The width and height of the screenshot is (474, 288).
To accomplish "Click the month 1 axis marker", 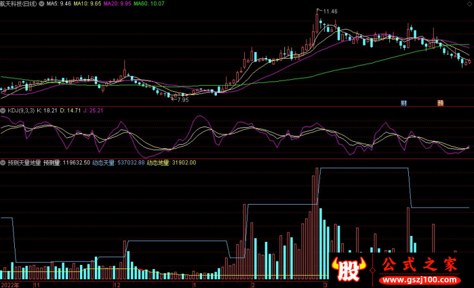I will point(194,285).
